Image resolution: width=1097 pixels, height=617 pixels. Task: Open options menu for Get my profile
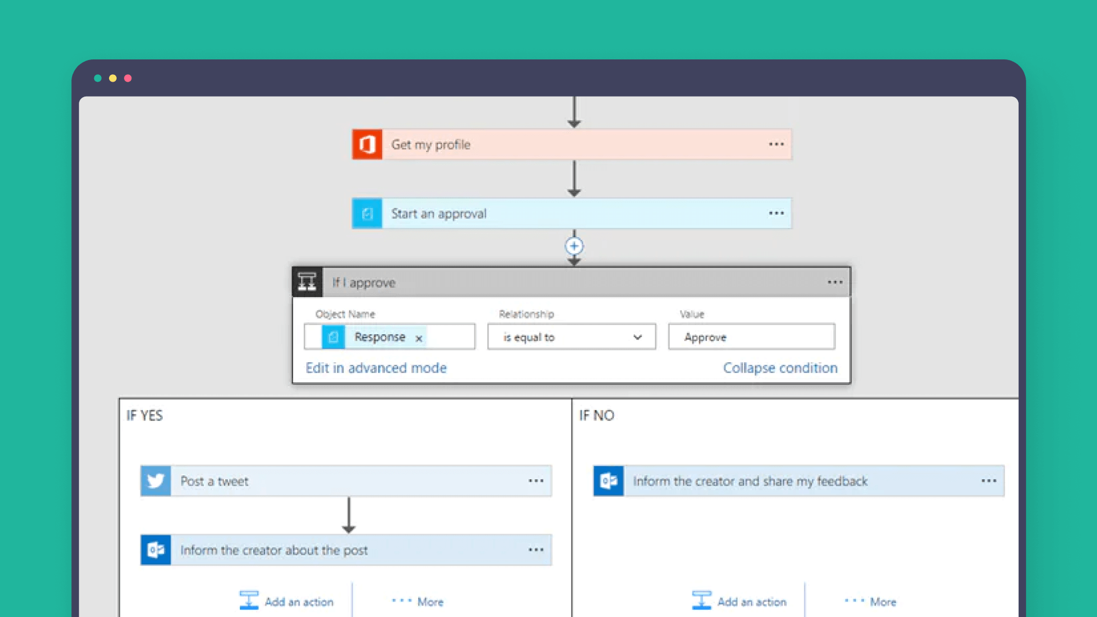tap(776, 145)
